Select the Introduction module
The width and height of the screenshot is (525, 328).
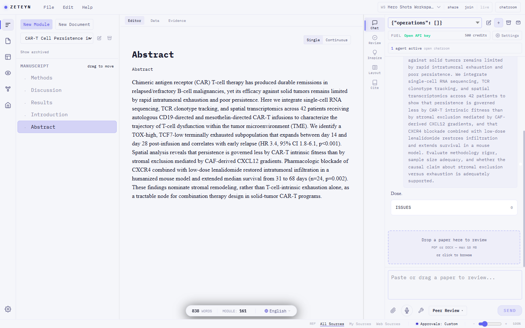(67, 115)
